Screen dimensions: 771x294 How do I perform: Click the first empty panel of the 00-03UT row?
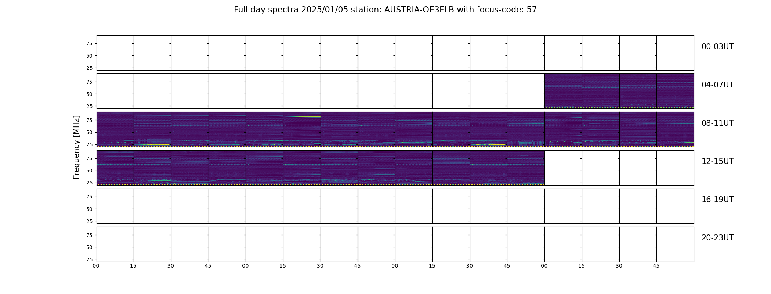115,53
